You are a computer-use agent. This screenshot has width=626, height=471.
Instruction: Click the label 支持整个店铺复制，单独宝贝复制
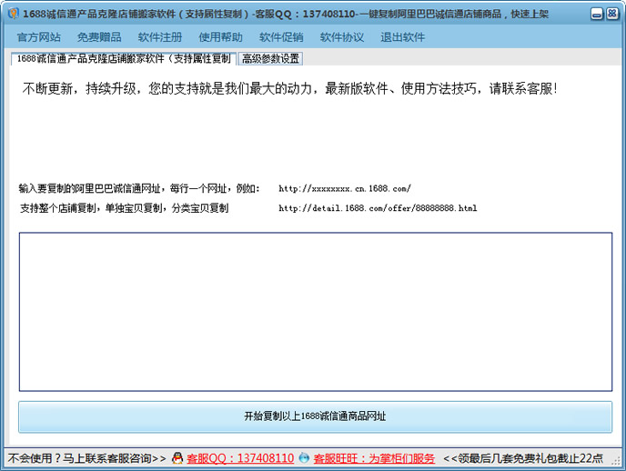124,208
